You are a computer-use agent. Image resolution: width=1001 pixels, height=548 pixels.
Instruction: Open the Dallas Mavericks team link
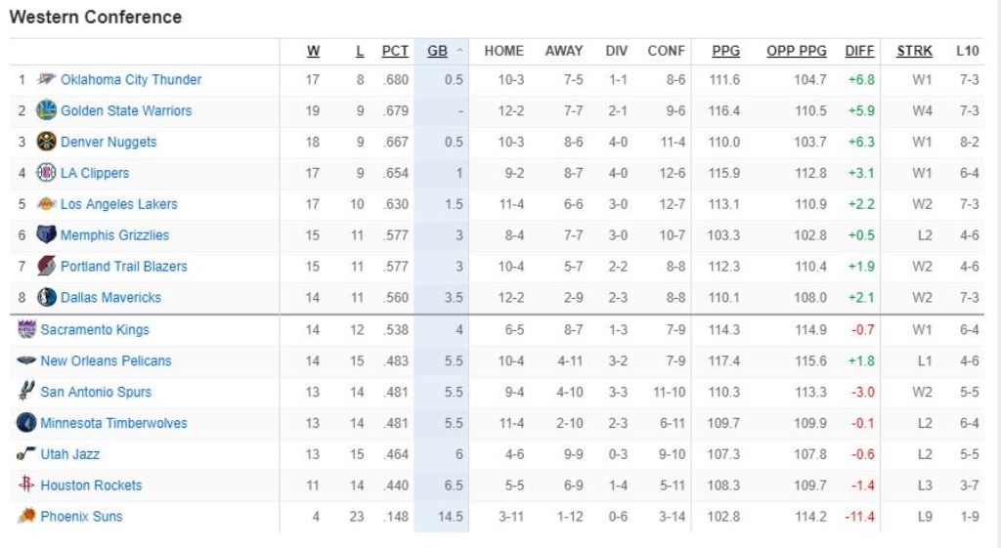coord(110,297)
